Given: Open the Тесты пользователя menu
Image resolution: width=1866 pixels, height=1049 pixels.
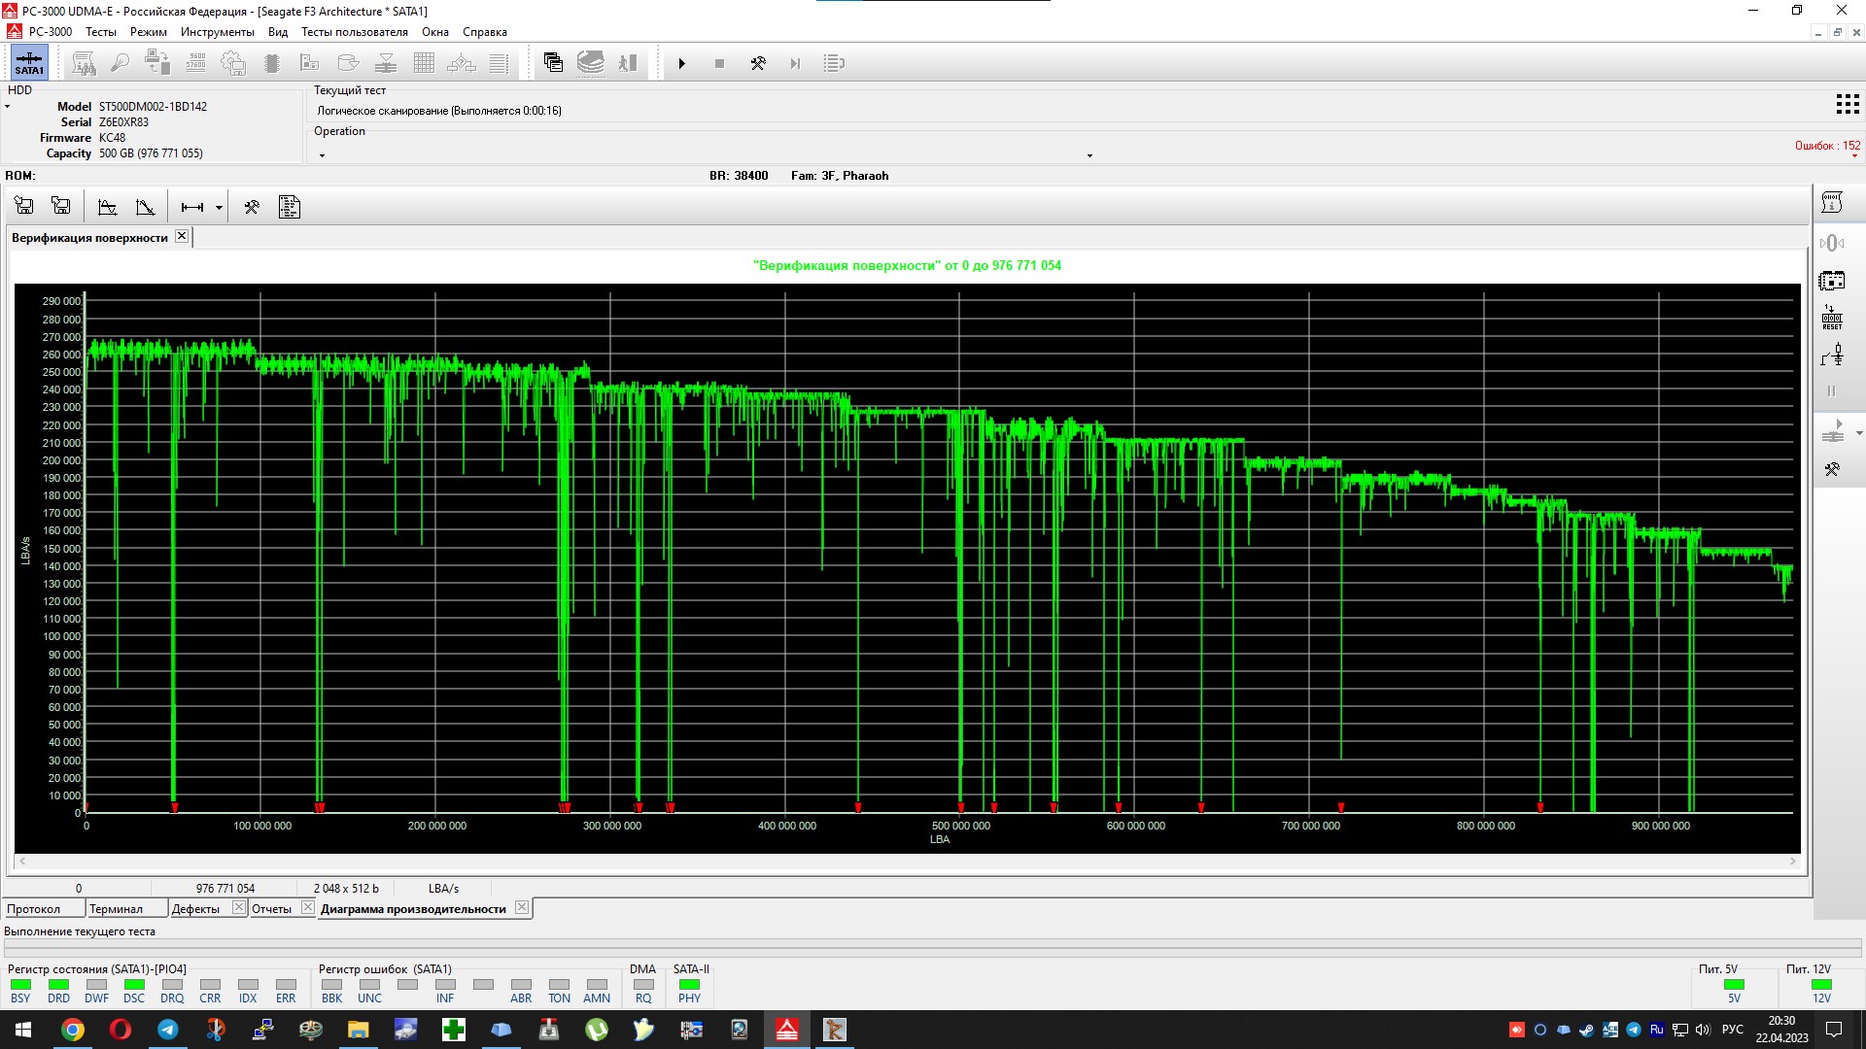Looking at the screenshot, I should tap(355, 32).
